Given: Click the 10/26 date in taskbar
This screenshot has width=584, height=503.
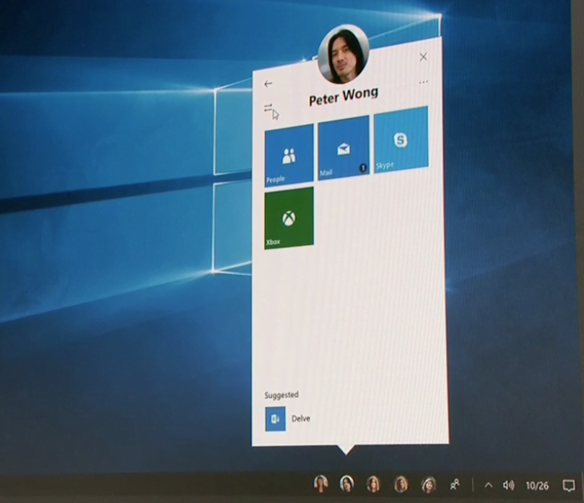Looking at the screenshot, I should [537, 486].
